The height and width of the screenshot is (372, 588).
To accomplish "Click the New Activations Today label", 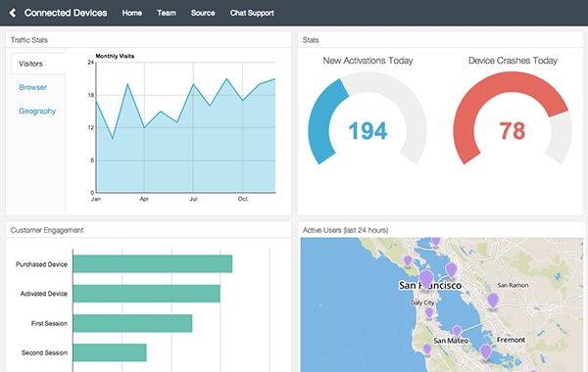I will [x=367, y=61].
